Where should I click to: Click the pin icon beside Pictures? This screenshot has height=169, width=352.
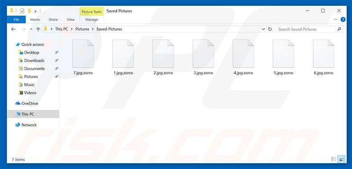[57, 76]
